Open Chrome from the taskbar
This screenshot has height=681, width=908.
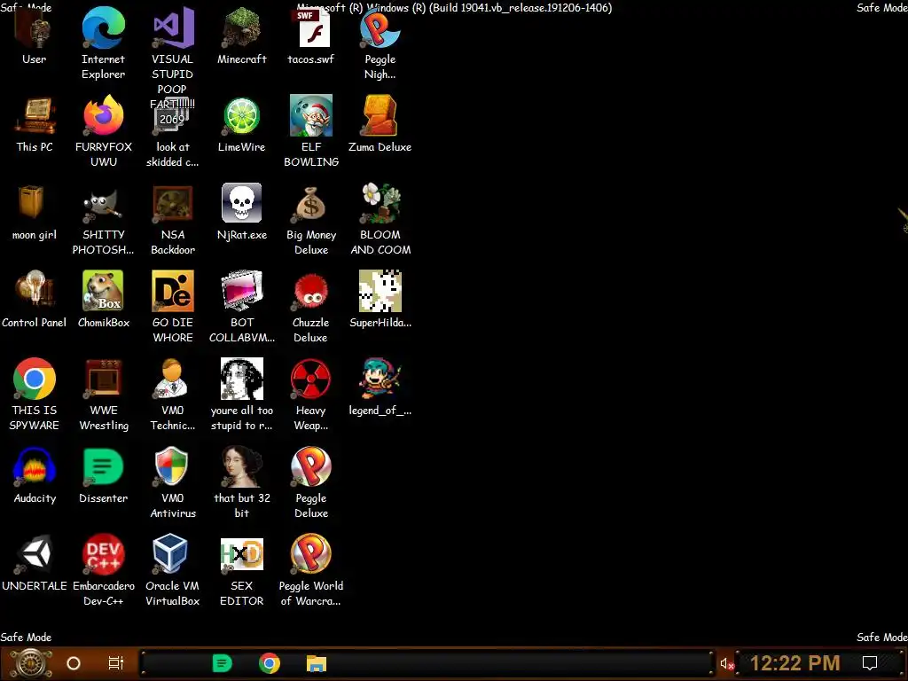270,663
